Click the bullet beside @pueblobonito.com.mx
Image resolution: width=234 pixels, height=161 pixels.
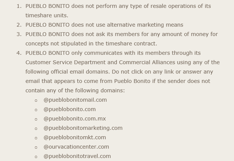tap(36, 119)
